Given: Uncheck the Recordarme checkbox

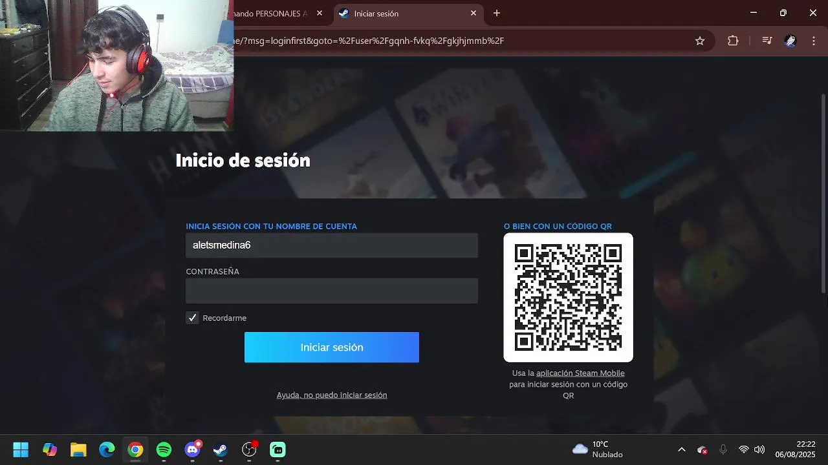Looking at the screenshot, I should point(192,318).
